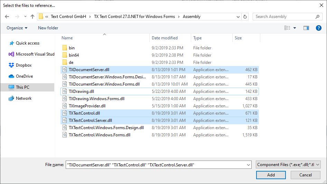Click Text Control GmbH in the breadcrumb
The width and height of the screenshot is (327, 184).
(x=68, y=17)
